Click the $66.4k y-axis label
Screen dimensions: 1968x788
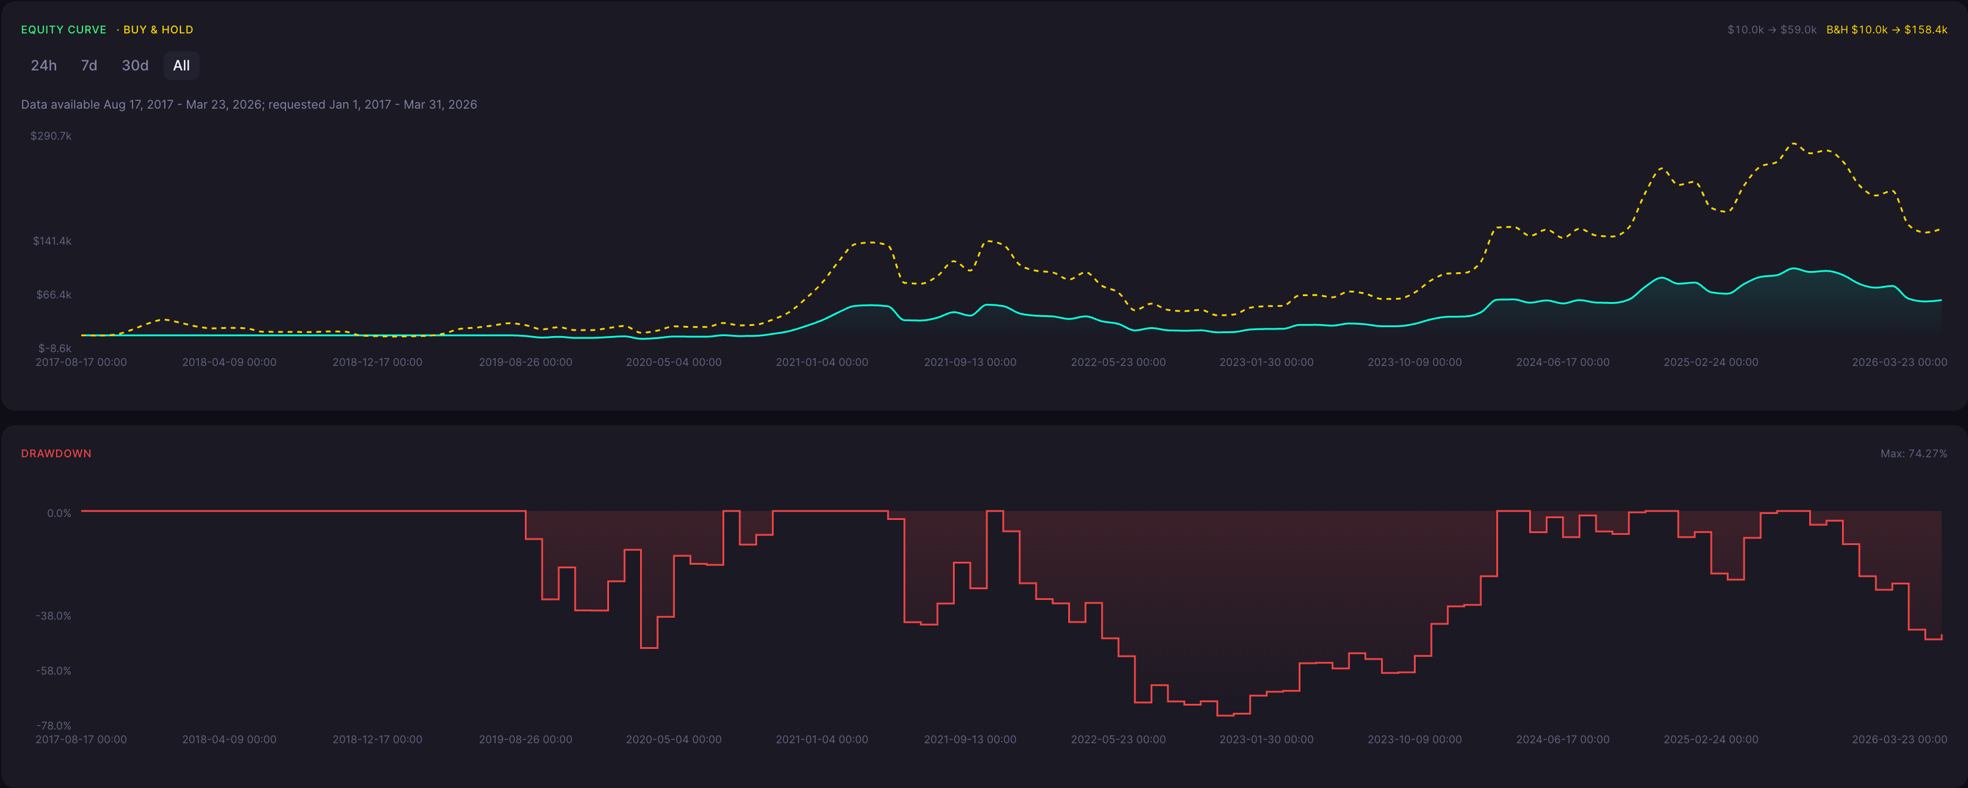[x=54, y=295]
